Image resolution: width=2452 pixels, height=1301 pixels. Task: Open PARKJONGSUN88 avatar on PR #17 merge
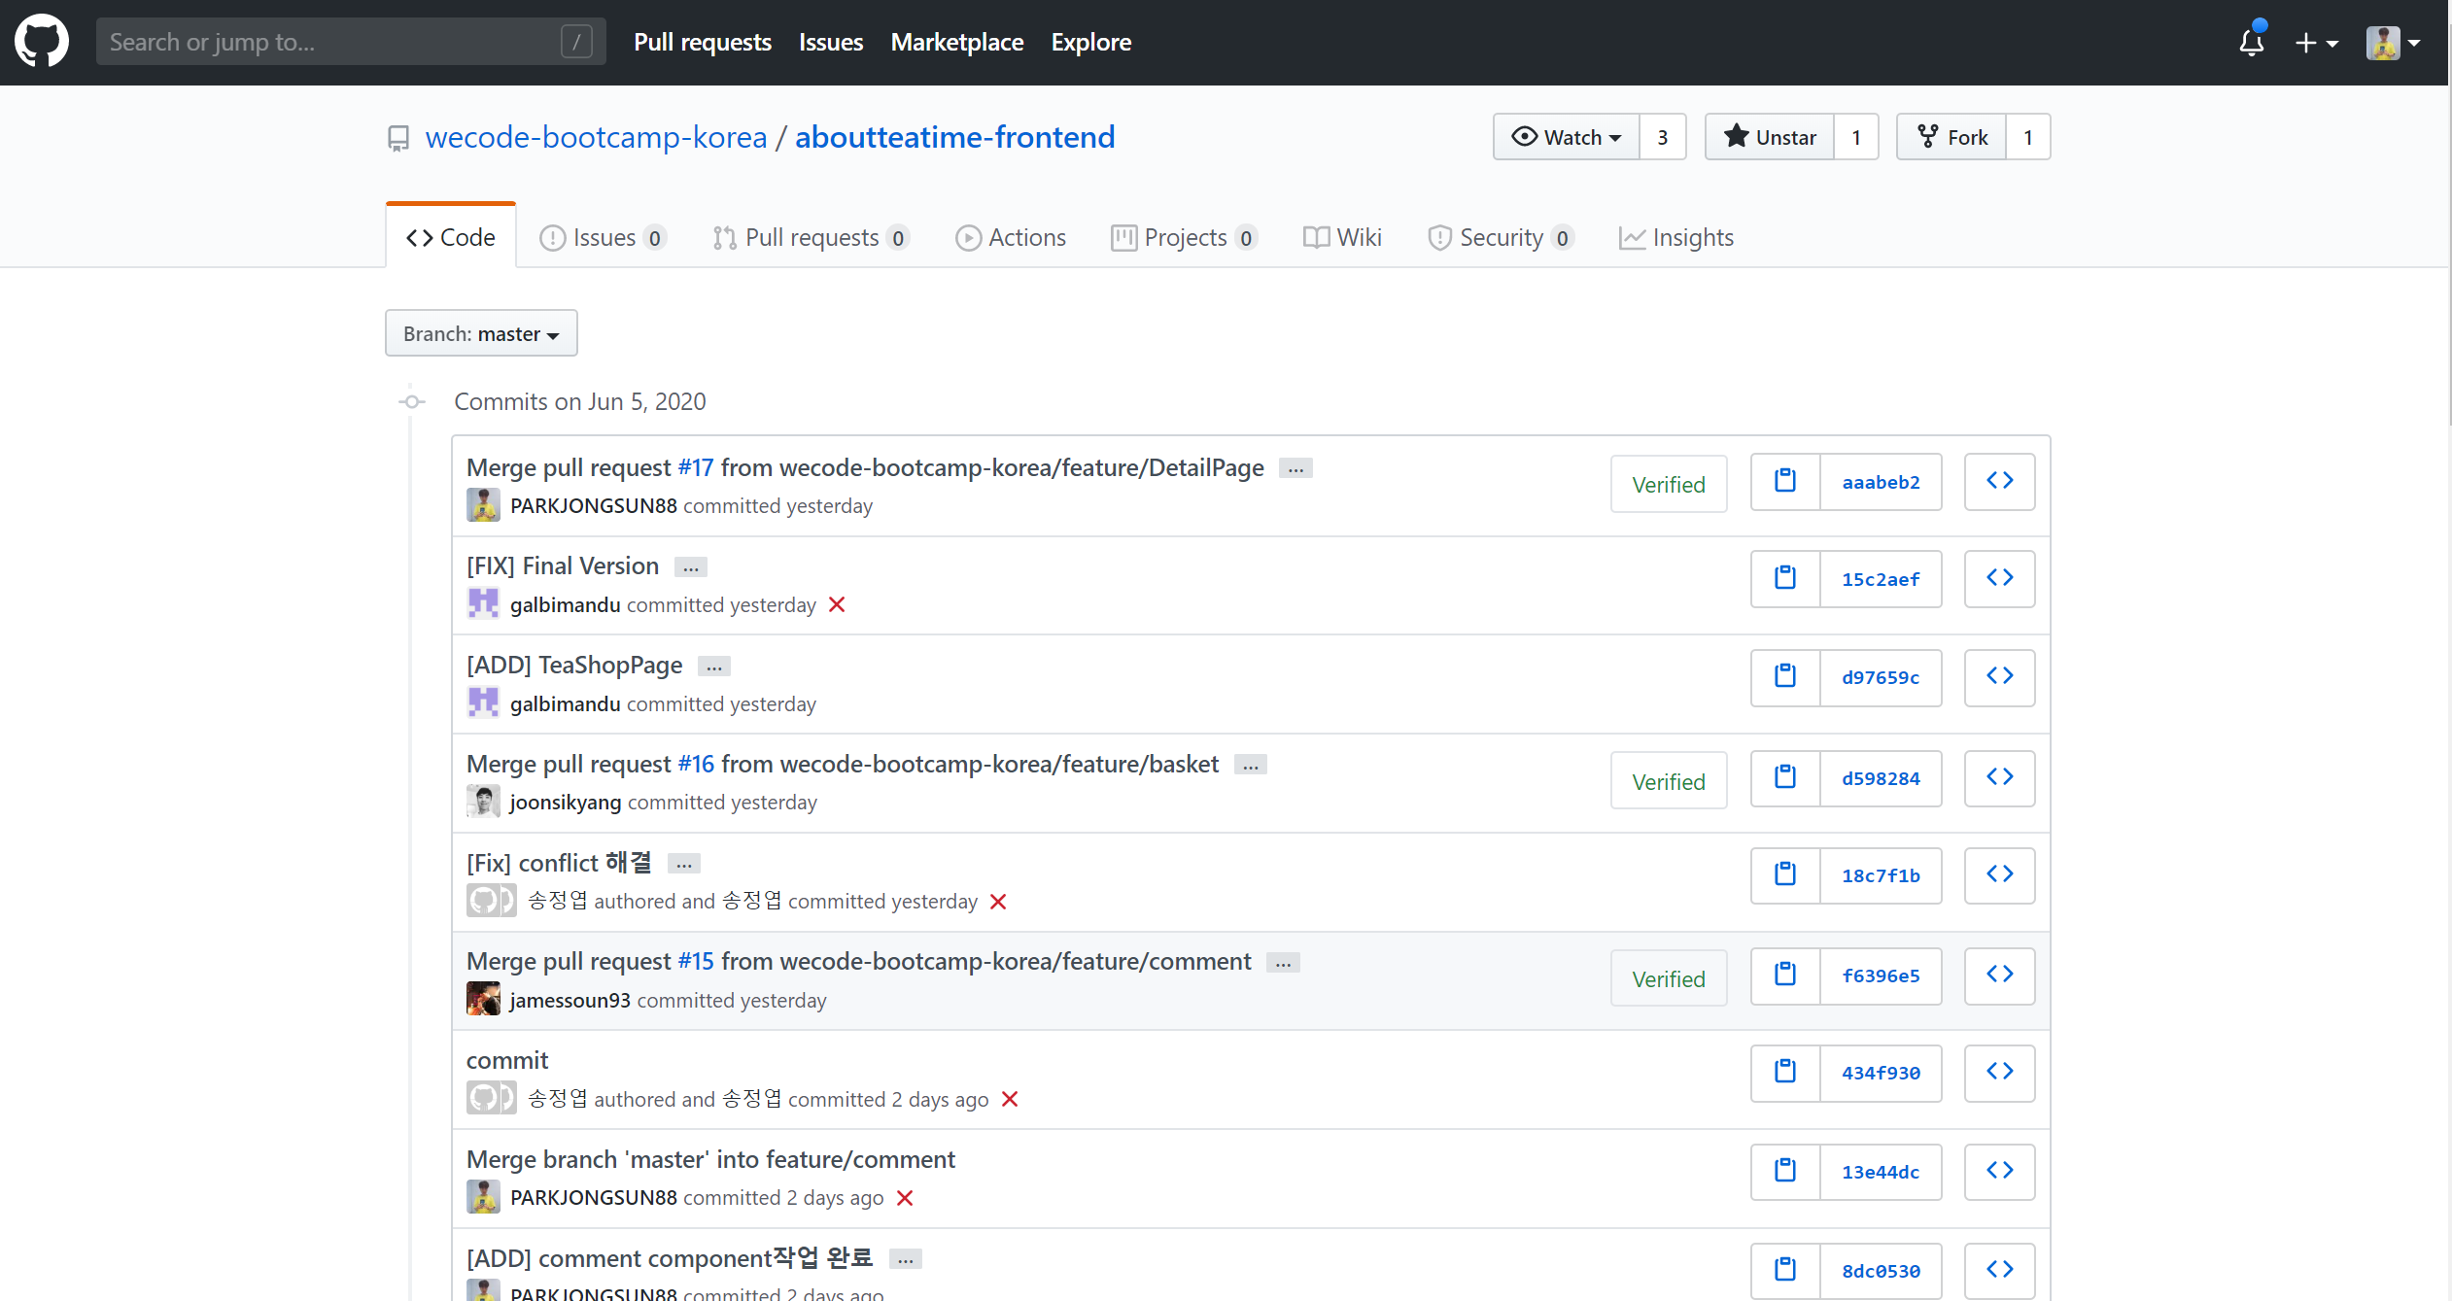tap(483, 505)
